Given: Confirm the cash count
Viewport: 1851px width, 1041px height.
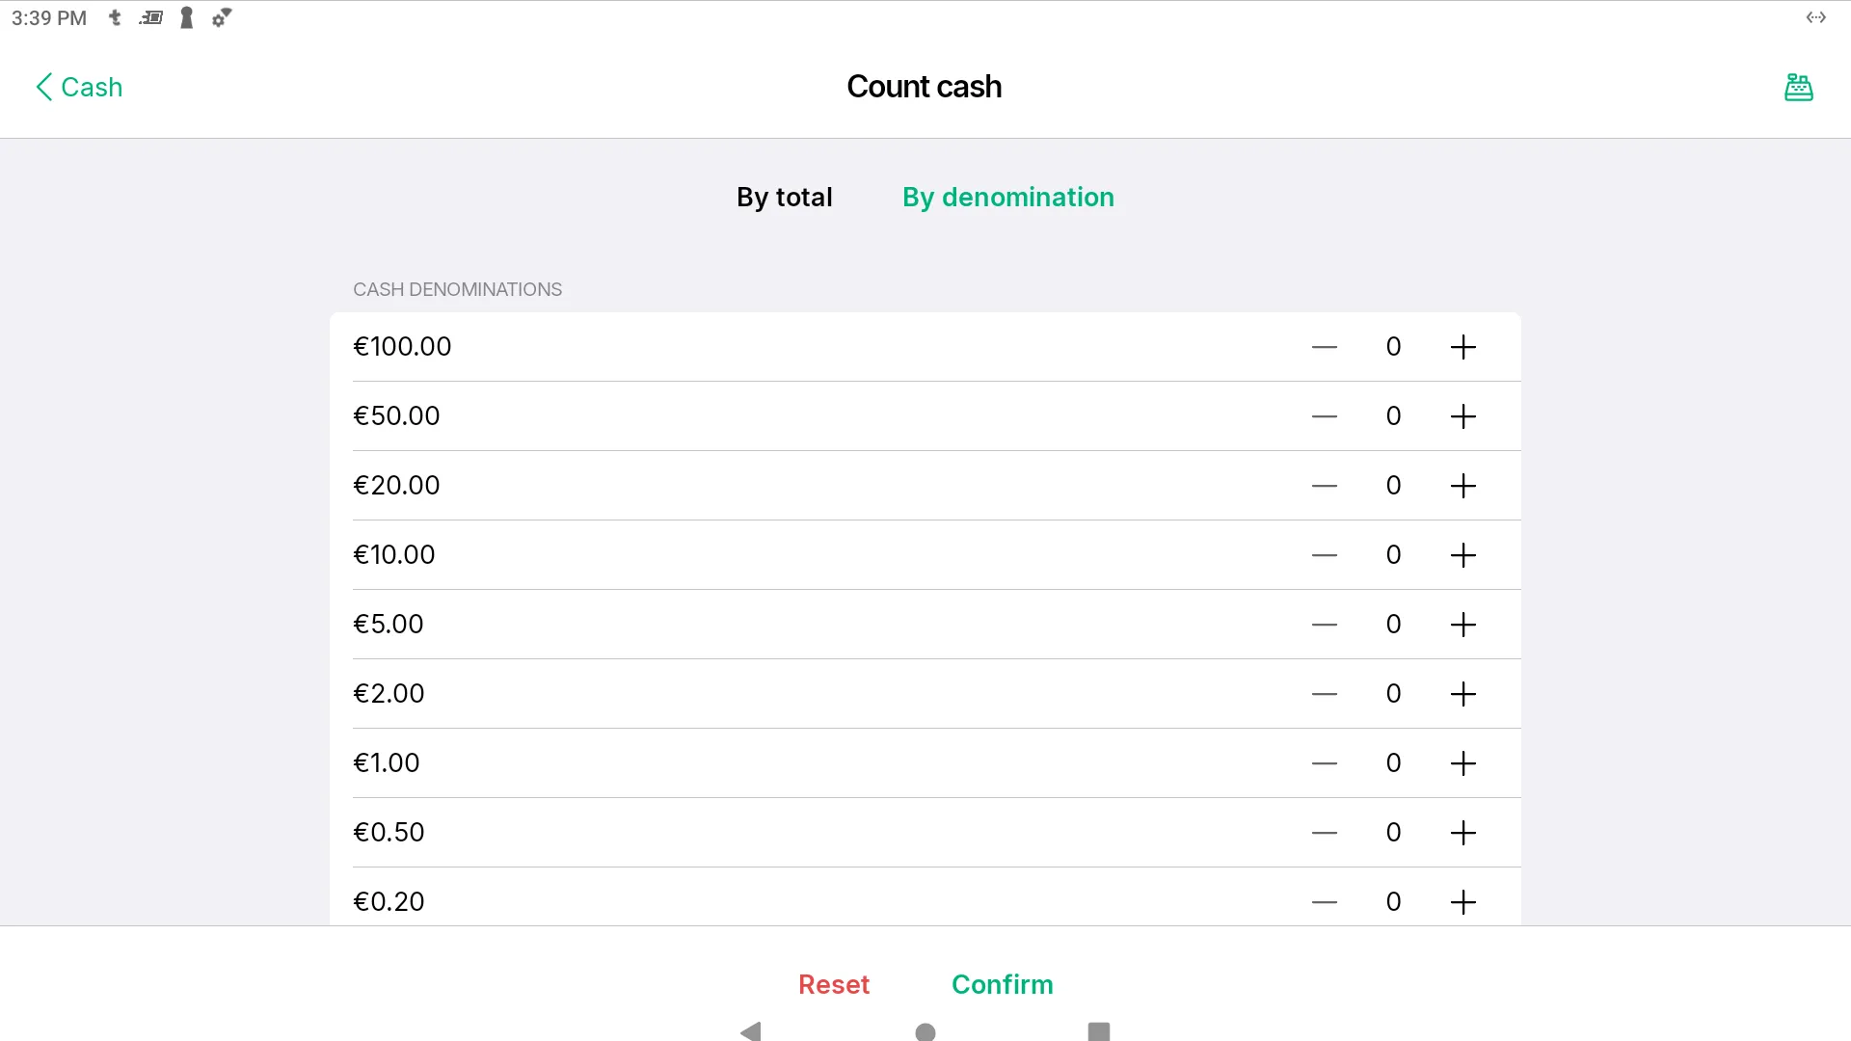Looking at the screenshot, I should tap(1002, 984).
